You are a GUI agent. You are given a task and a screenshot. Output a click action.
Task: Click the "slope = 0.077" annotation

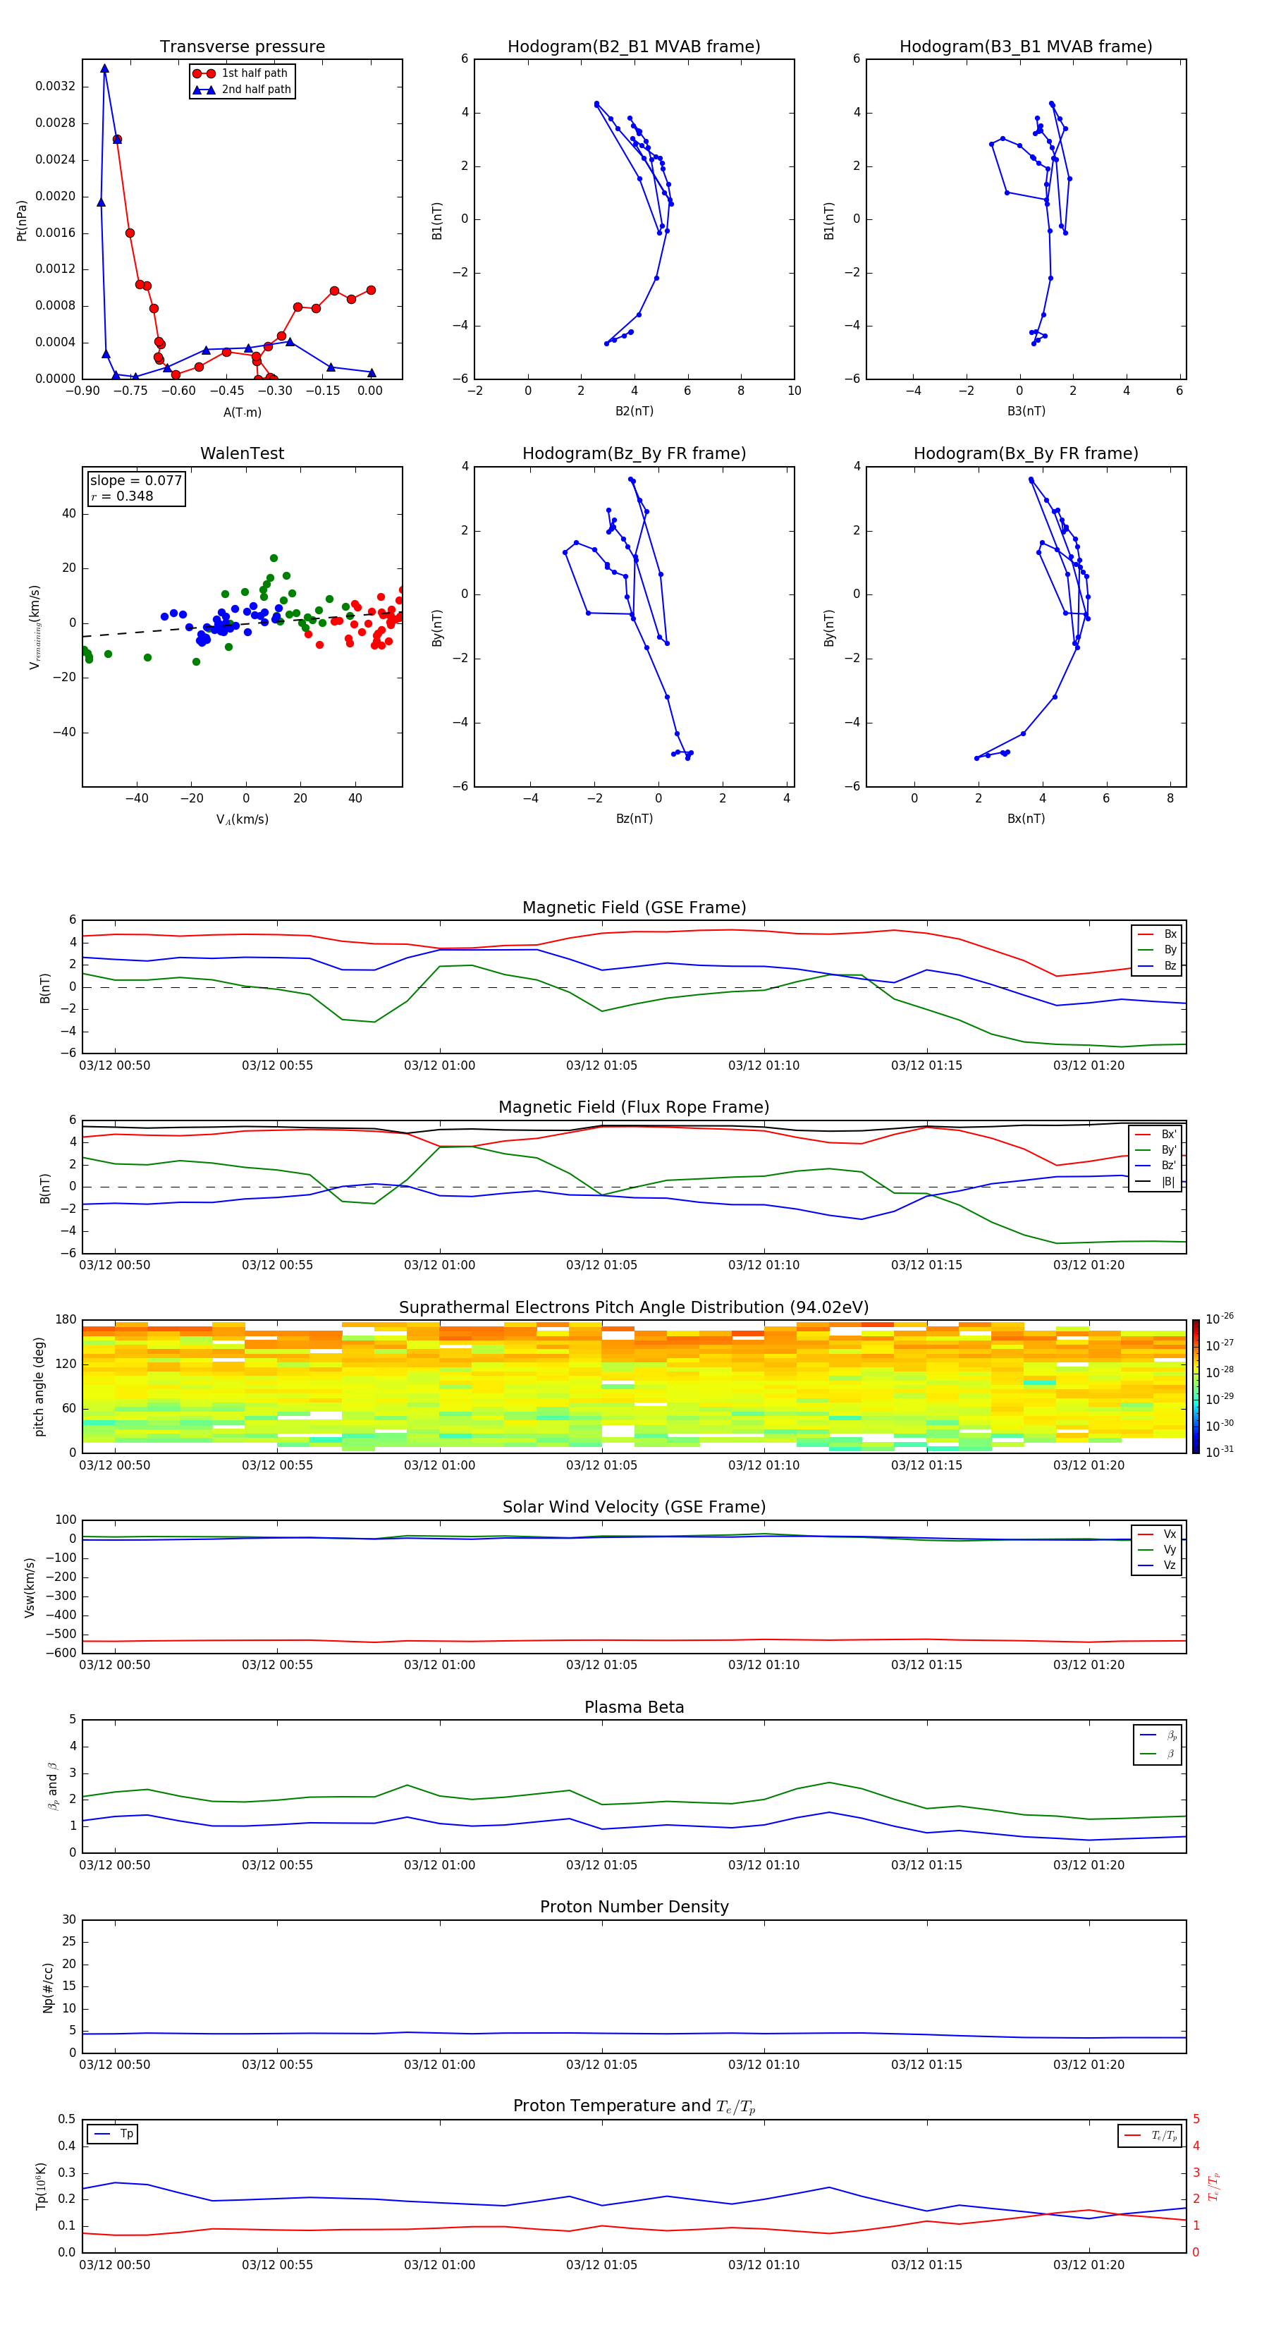point(135,481)
